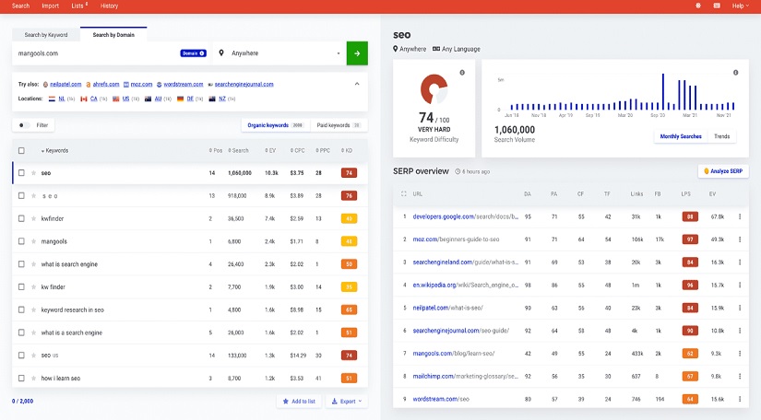Screen dimensions: 761x420
Task: Check the box for keyword 'mangools'
Action: (21, 241)
